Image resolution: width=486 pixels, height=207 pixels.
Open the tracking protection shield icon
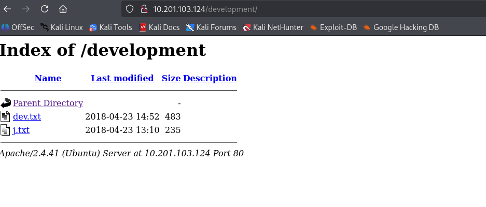[130, 9]
